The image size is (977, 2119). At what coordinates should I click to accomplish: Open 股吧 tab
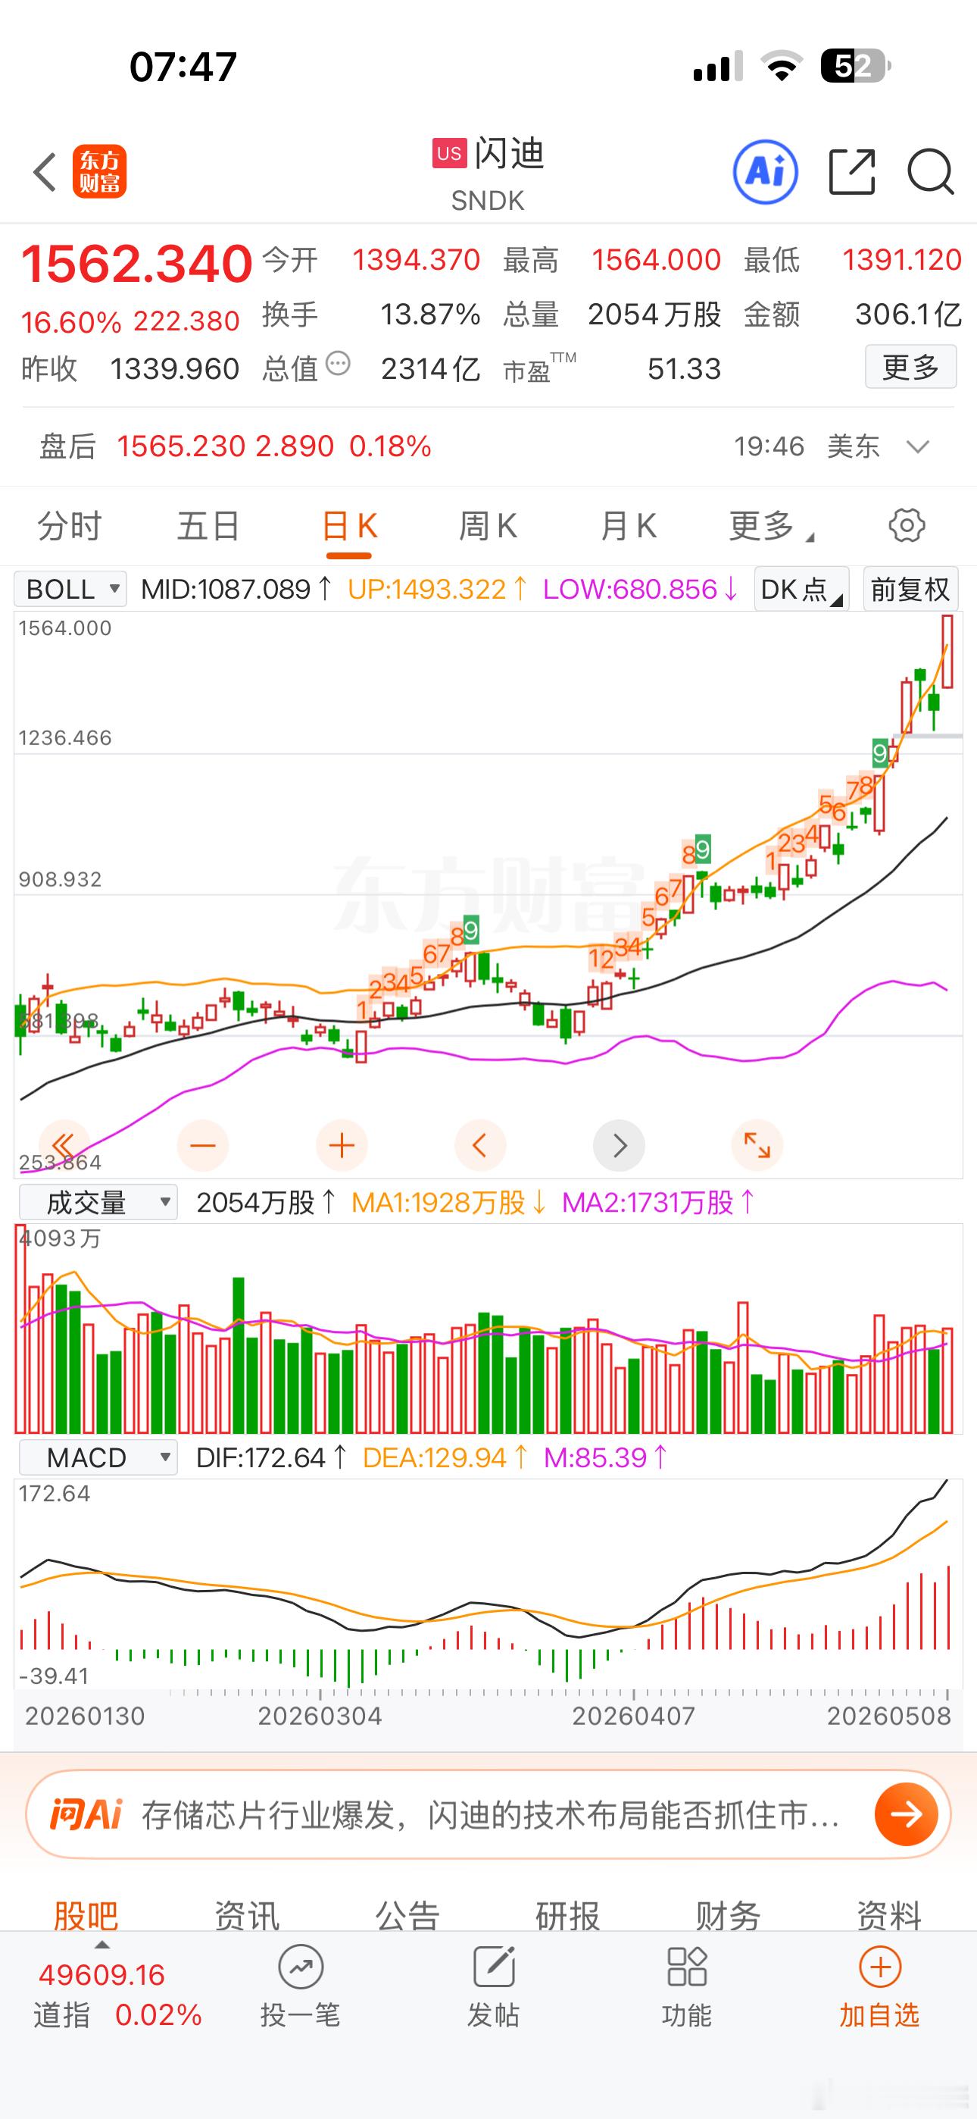[x=86, y=1915]
